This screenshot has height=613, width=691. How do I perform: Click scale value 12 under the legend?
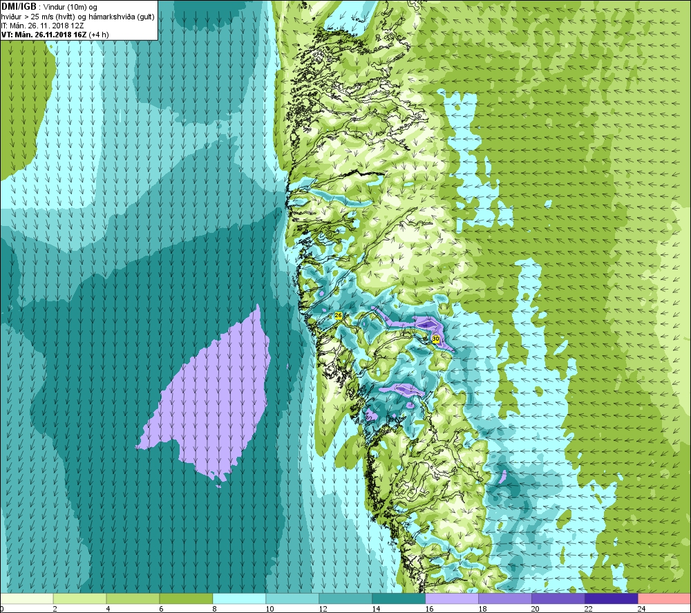[x=323, y=609]
